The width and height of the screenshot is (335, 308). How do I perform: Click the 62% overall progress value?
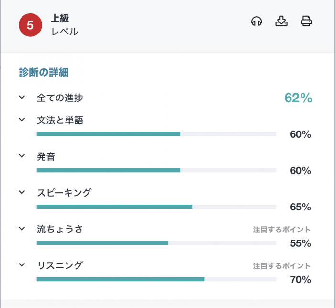point(298,98)
